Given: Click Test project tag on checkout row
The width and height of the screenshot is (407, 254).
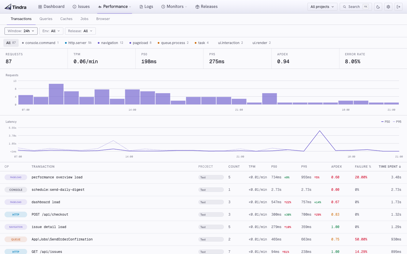Looking at the screenshot, I should pos(211,215).
